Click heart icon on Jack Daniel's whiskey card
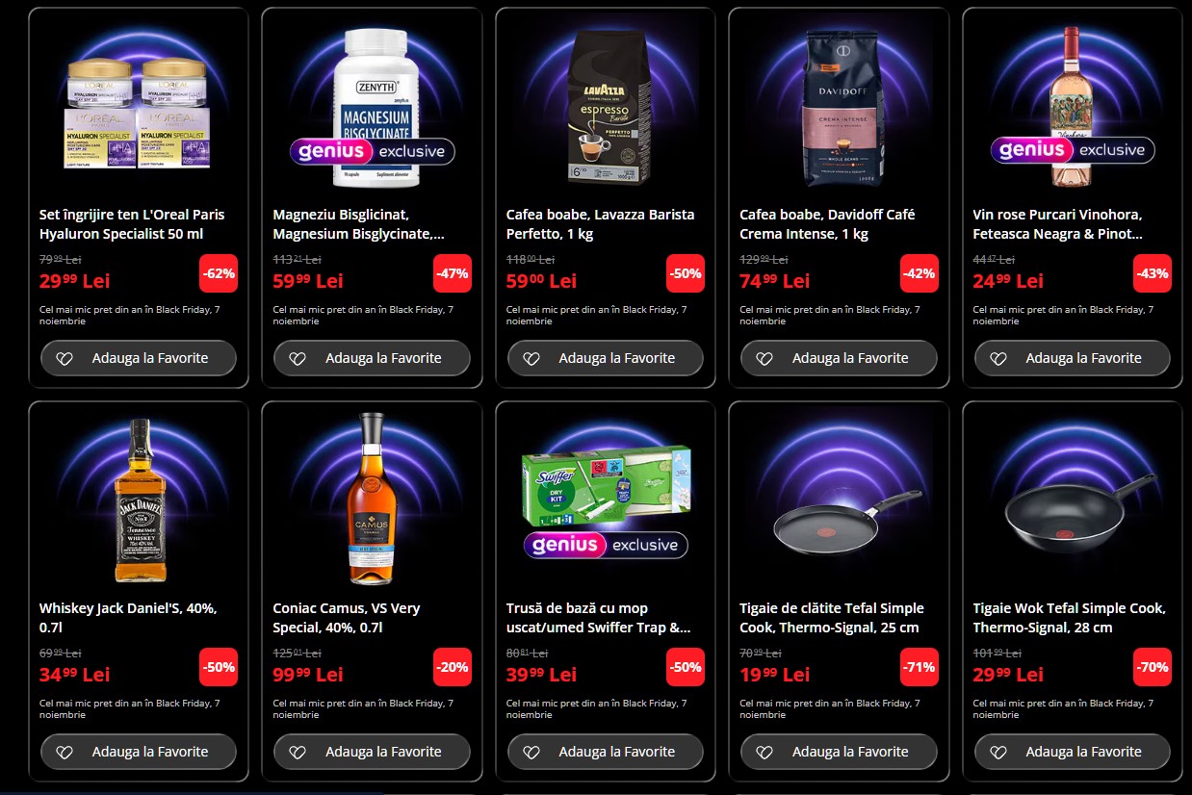 [64, 752]
